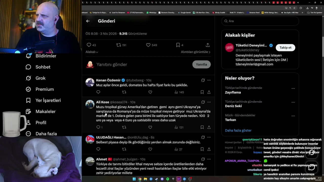Image resolution: width=324 pixels, height=182 pixels.
Task: Open Grok explain on Ali Kose's comment
Action: pos(203,102)
